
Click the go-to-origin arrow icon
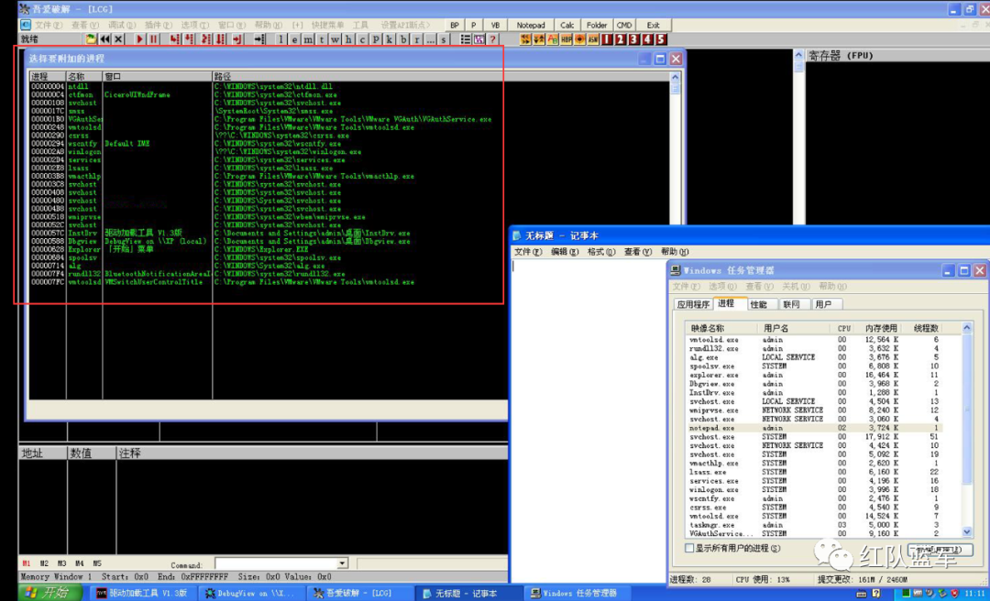(258, 39)
